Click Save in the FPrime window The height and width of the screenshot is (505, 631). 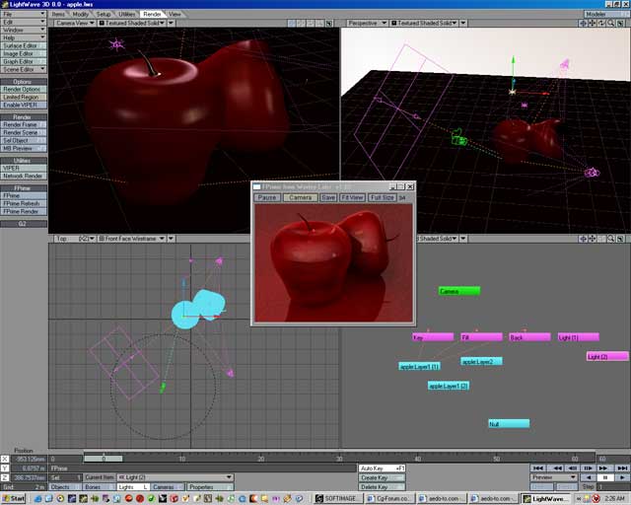coord(328,197)
